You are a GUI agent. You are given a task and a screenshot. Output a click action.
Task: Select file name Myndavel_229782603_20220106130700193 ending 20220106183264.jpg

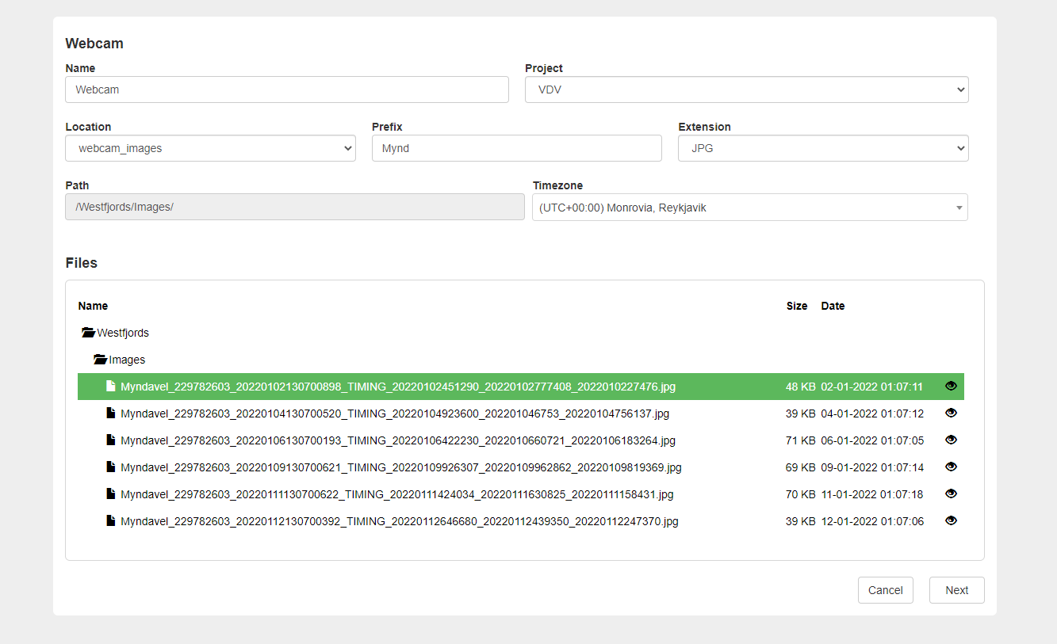point(398,440)
